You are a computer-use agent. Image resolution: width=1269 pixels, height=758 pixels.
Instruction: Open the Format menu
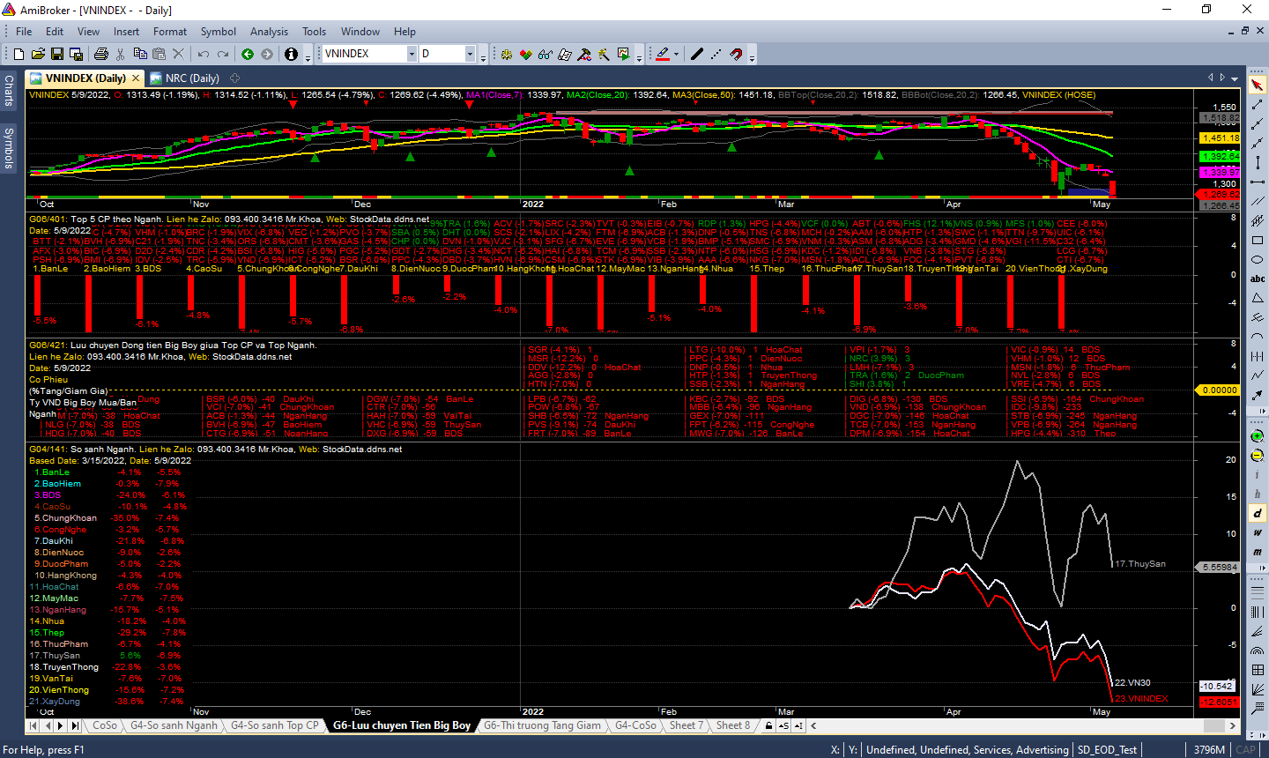(170, 32)
